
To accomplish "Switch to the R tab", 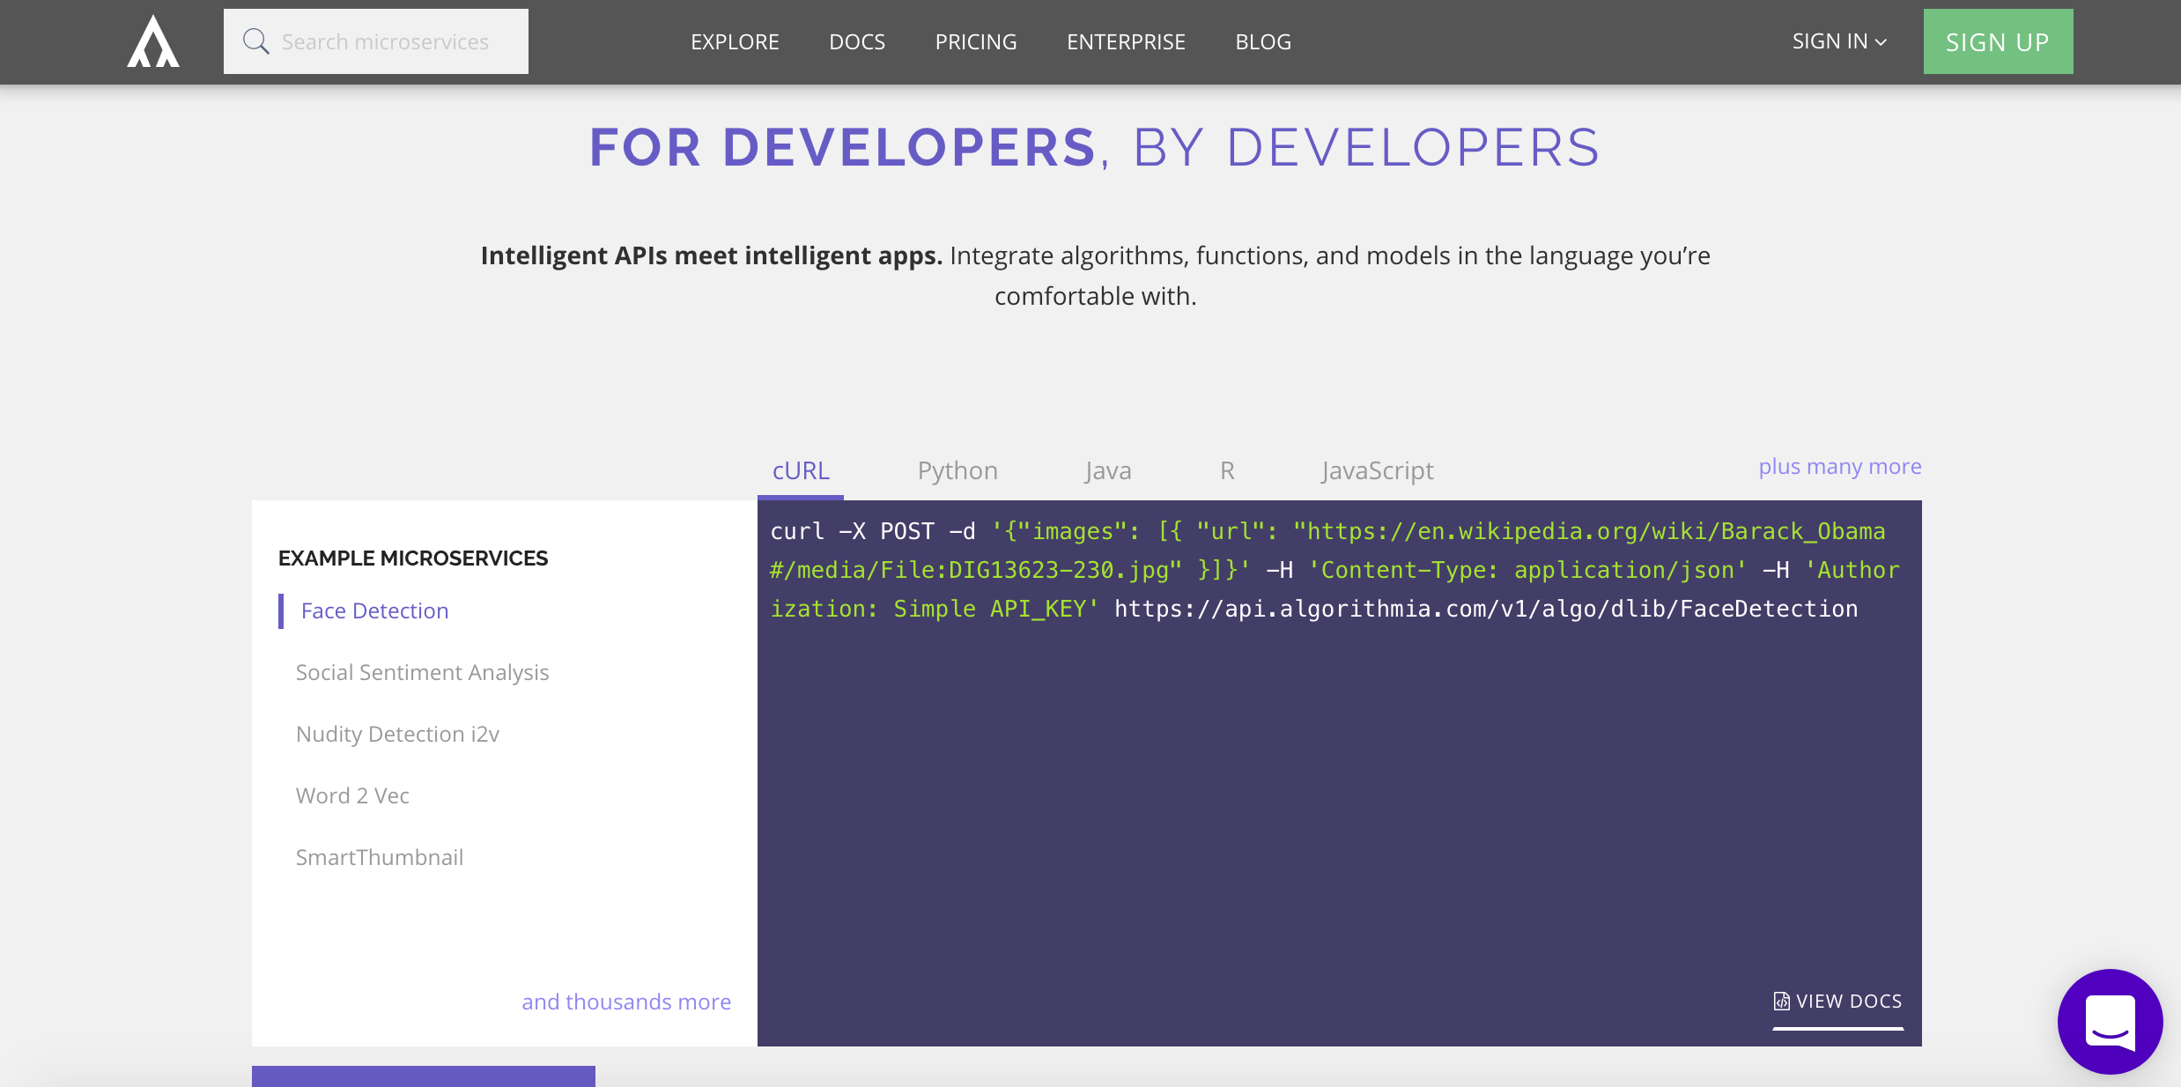I will click(x=1227, y=470).
